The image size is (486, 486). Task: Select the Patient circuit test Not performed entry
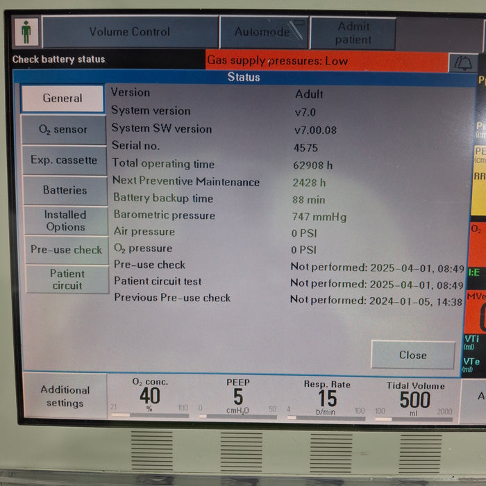tap(377, 284)
